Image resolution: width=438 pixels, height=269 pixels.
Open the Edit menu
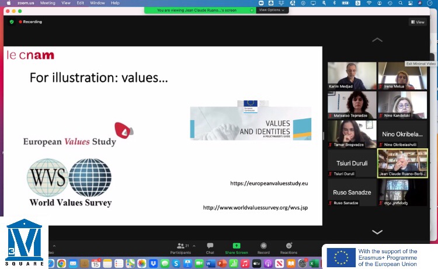click(81, 3)
